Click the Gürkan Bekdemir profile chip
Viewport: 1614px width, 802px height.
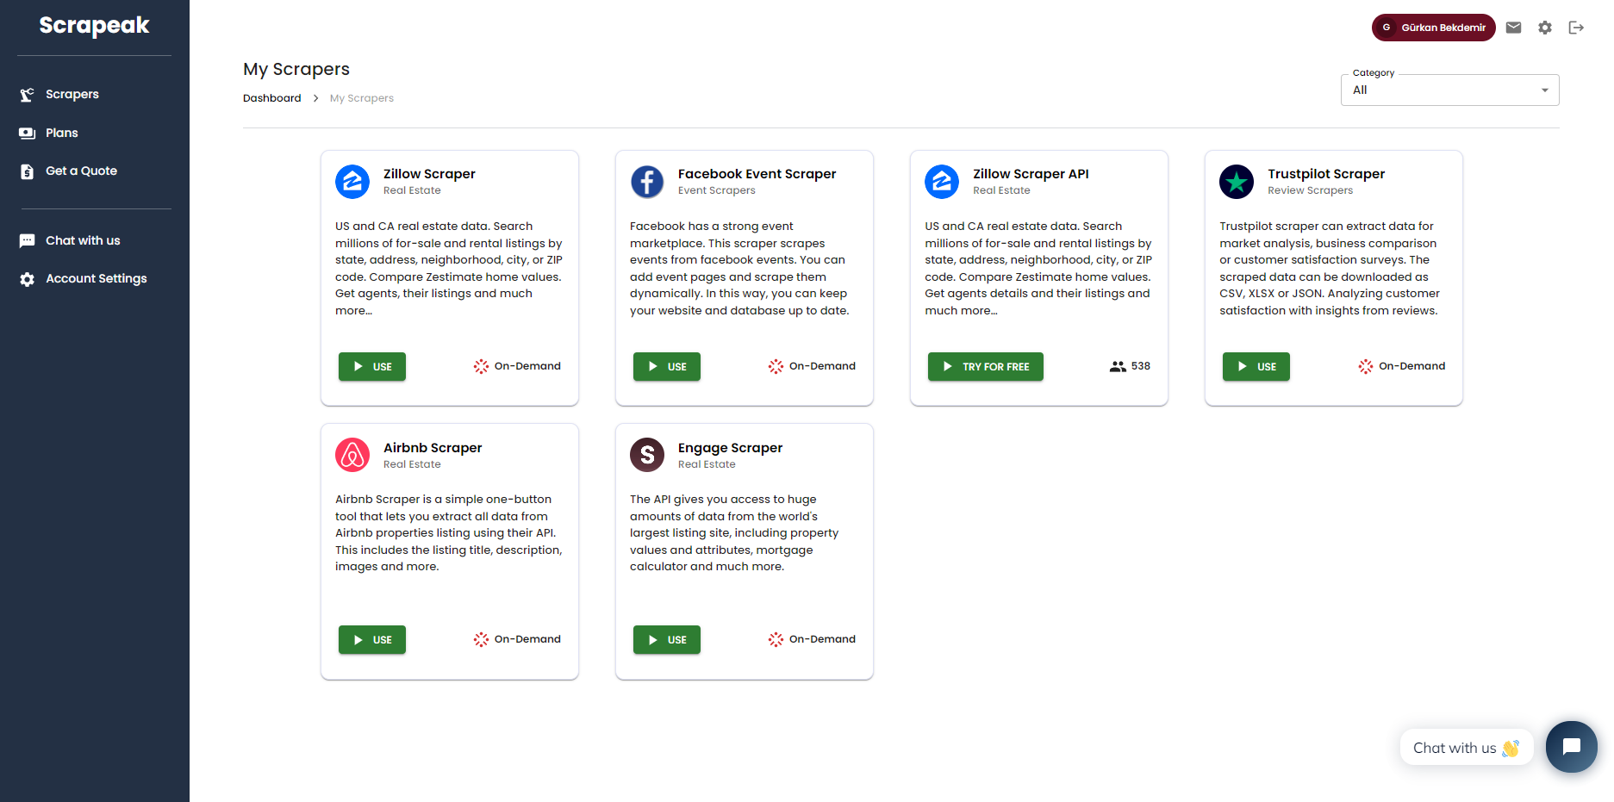click(1433, 27)
